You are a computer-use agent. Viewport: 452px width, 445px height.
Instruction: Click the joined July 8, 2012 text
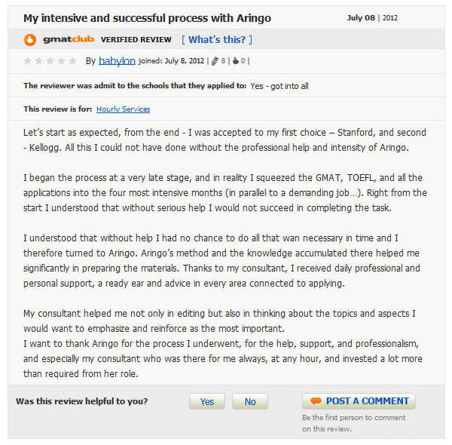171,61
